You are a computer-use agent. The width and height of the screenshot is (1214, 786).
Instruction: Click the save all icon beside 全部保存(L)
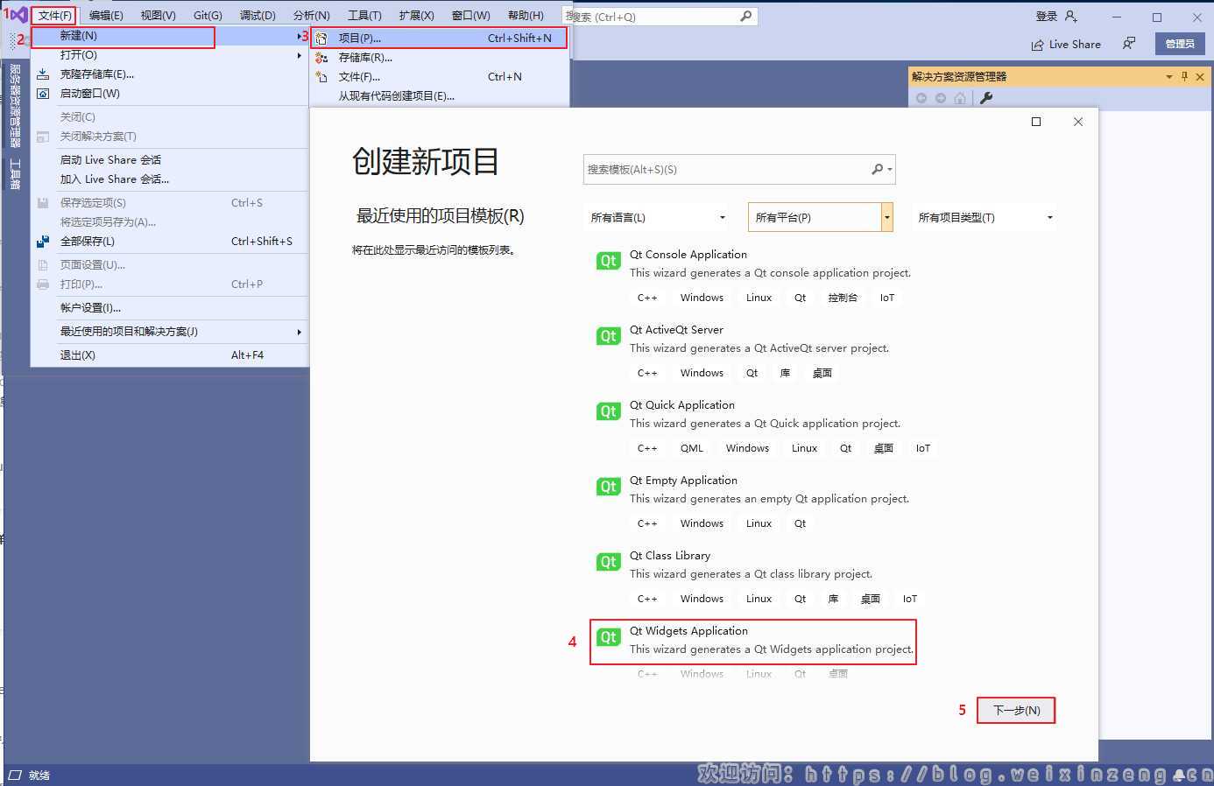pos(43,242)
